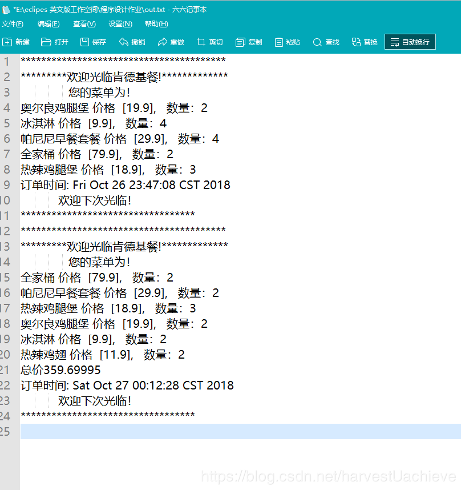Click the 查找 toolbar label
The width and height of the screenshot is (461, 490).
(333, 42)
